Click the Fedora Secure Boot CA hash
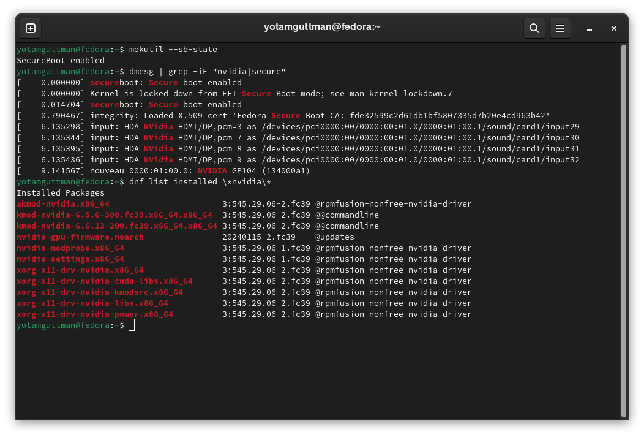The image size is (644, 437). [x=447, y=116]
